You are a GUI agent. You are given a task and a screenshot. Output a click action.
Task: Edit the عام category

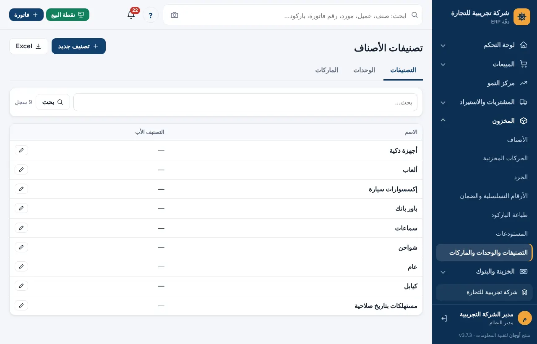coord(21,266)
